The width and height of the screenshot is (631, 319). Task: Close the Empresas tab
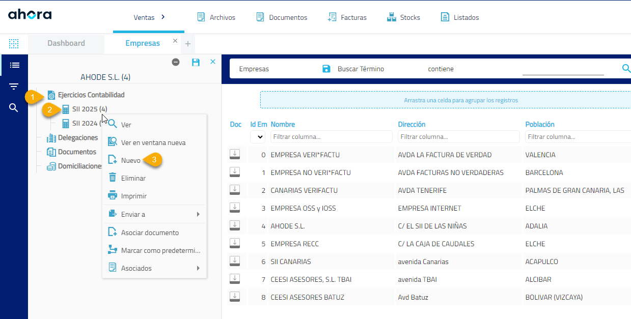[x=175, y=41]
